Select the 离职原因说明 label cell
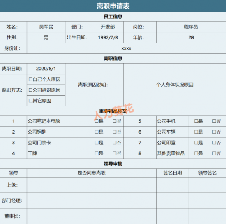This screenshot has width=226, height=224. click(x=94, y=85)
